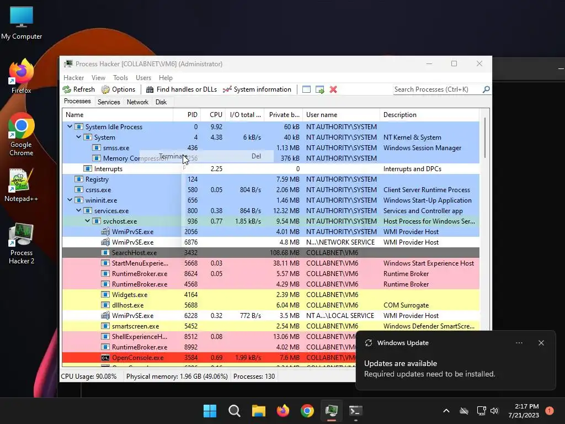Select the Registry process row

pos(270,179)
